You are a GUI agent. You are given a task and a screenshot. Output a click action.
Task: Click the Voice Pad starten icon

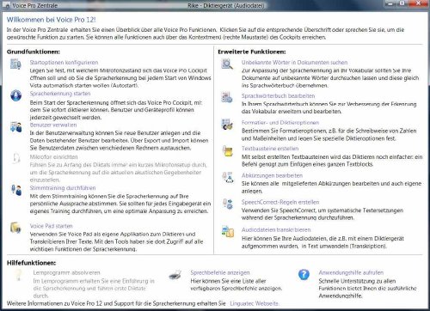point(15,228)
